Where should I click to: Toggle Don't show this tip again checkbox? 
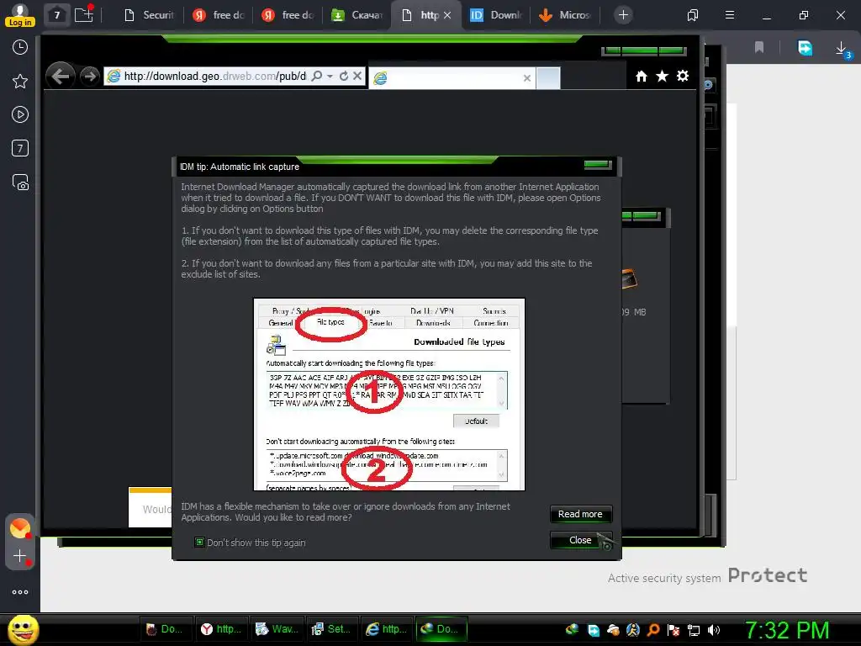(x=199, y=543)
